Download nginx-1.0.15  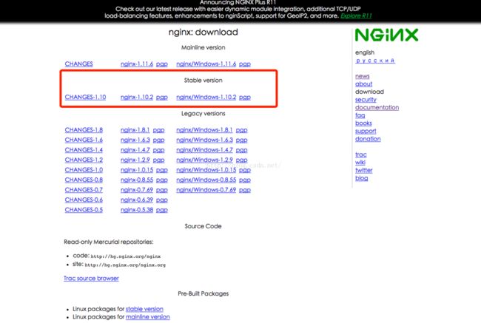[137, 170]
